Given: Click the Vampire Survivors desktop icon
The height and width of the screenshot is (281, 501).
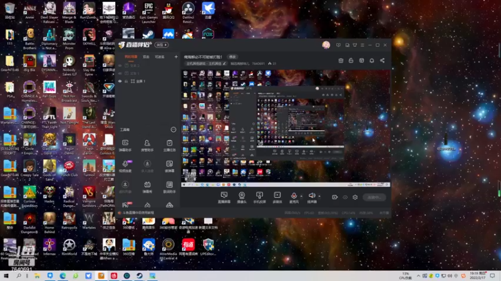Looking at the screenshot, I should point(89,196).
